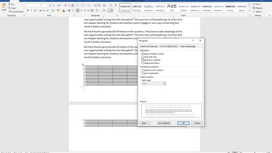
Task: Click Align Right icon
Action: click(85, 11)
